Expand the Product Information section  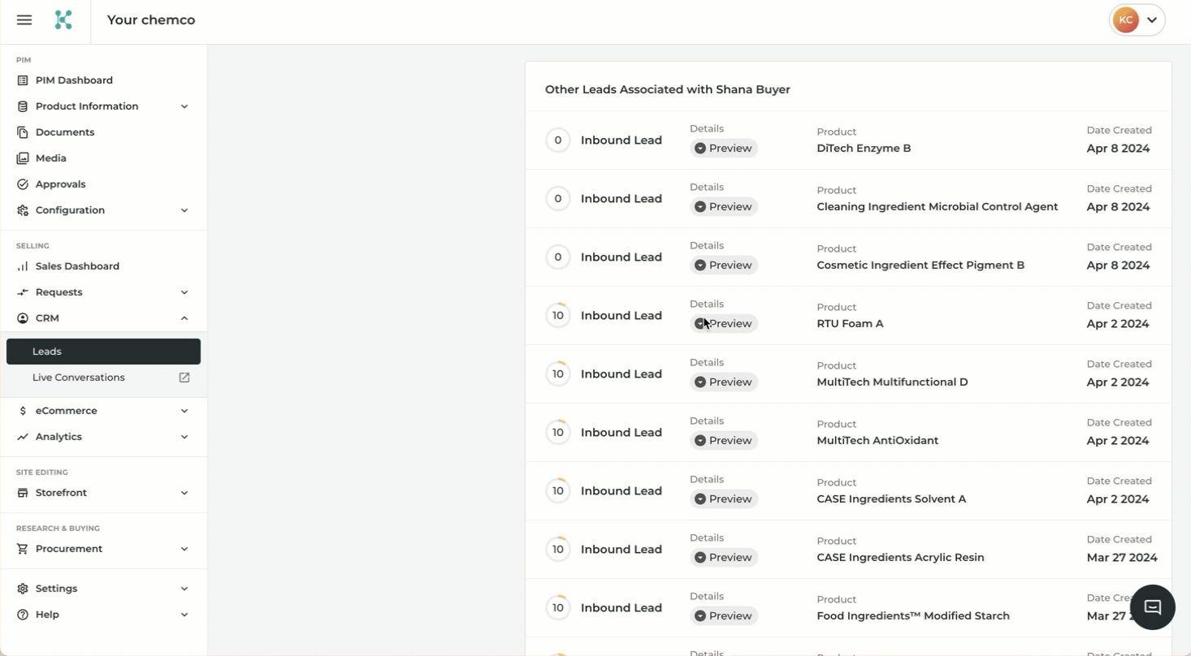coord(184,106)
